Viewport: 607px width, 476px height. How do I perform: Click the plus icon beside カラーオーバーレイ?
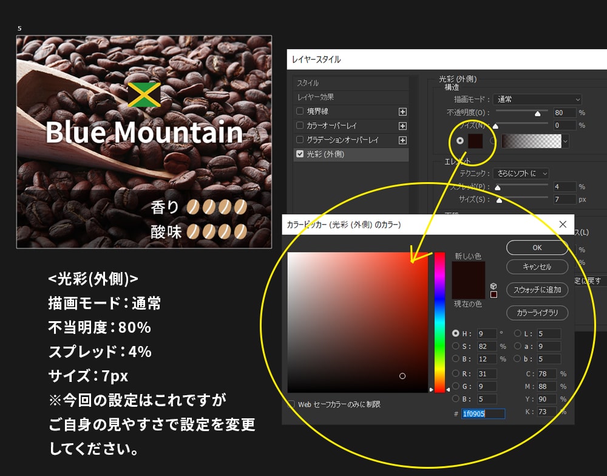click(x=404, y=126)
